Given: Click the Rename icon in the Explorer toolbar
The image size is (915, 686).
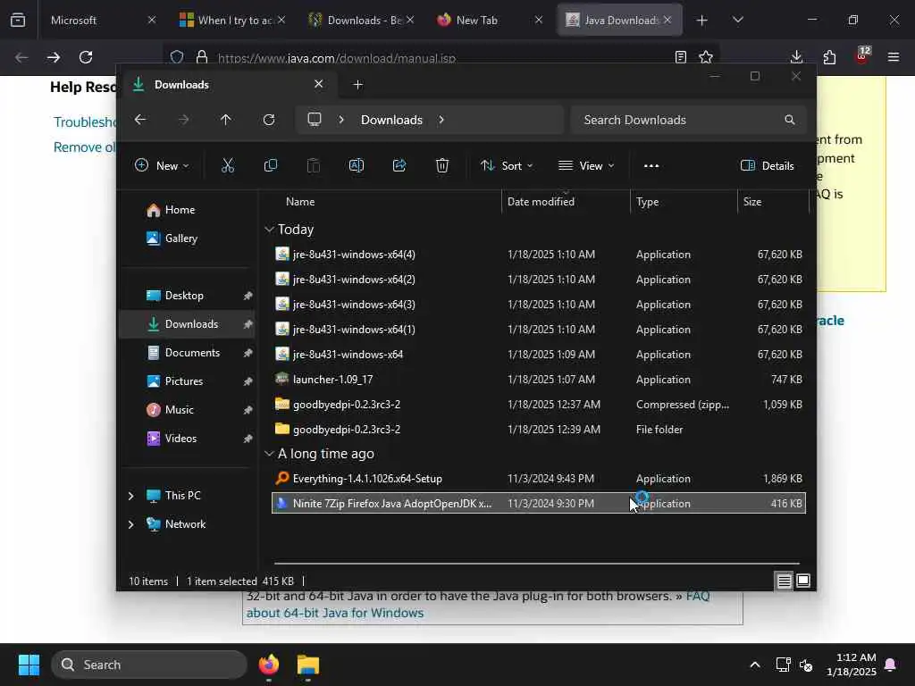Looking at the screenshot, I should [x=356, y=165].
